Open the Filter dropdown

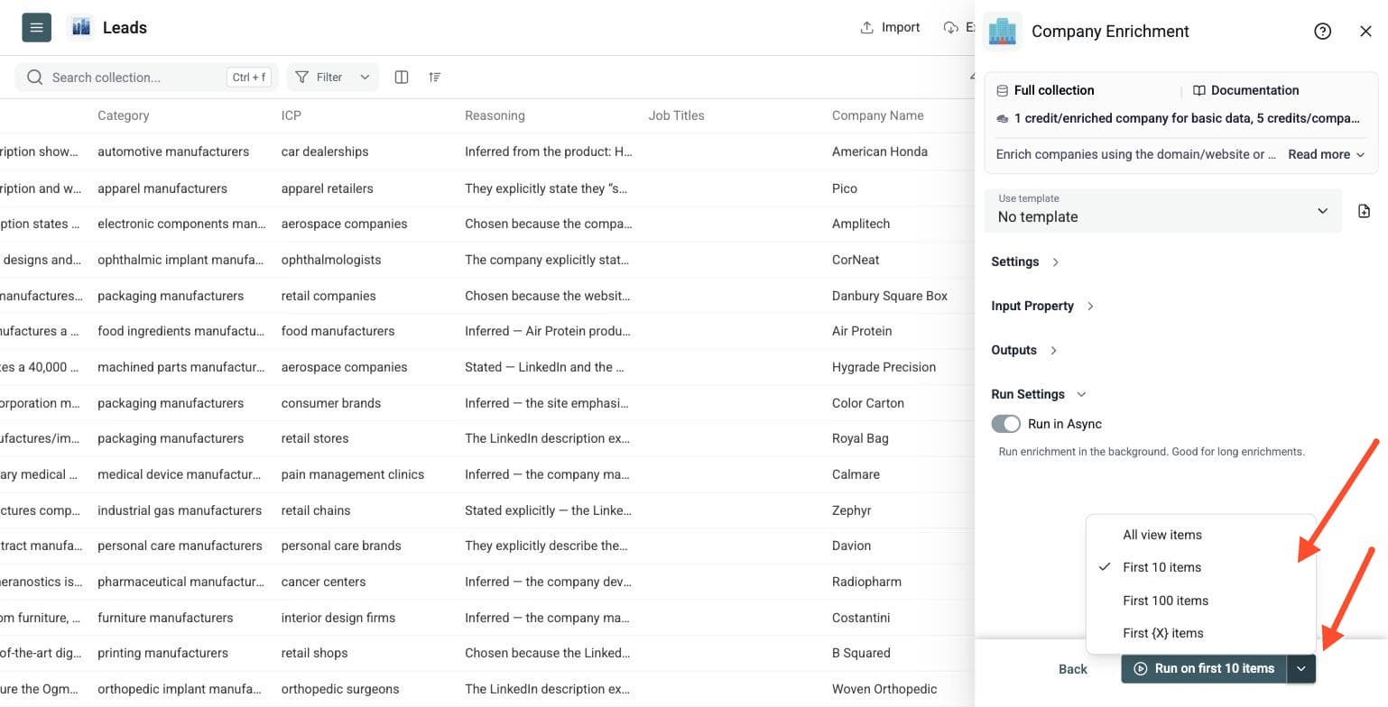click(332, 78)
